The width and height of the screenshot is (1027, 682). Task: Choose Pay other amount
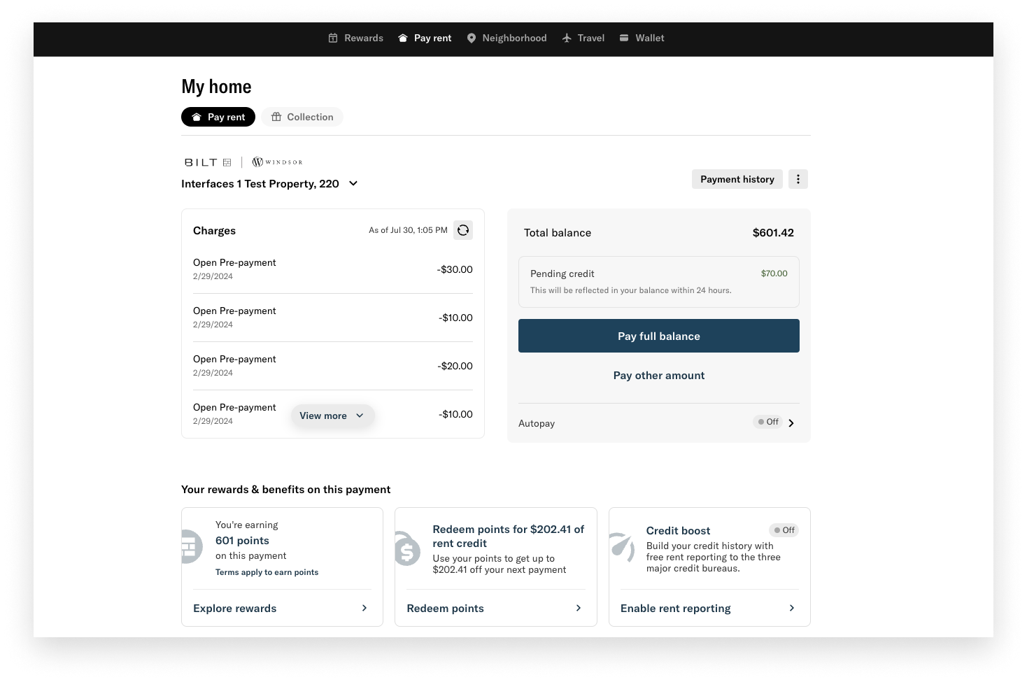(658, 375)
